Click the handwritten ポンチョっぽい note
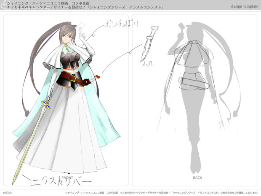261x196 pixels. [x=122, y=24]
